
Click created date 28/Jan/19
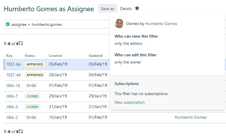[x=58, y=75]
